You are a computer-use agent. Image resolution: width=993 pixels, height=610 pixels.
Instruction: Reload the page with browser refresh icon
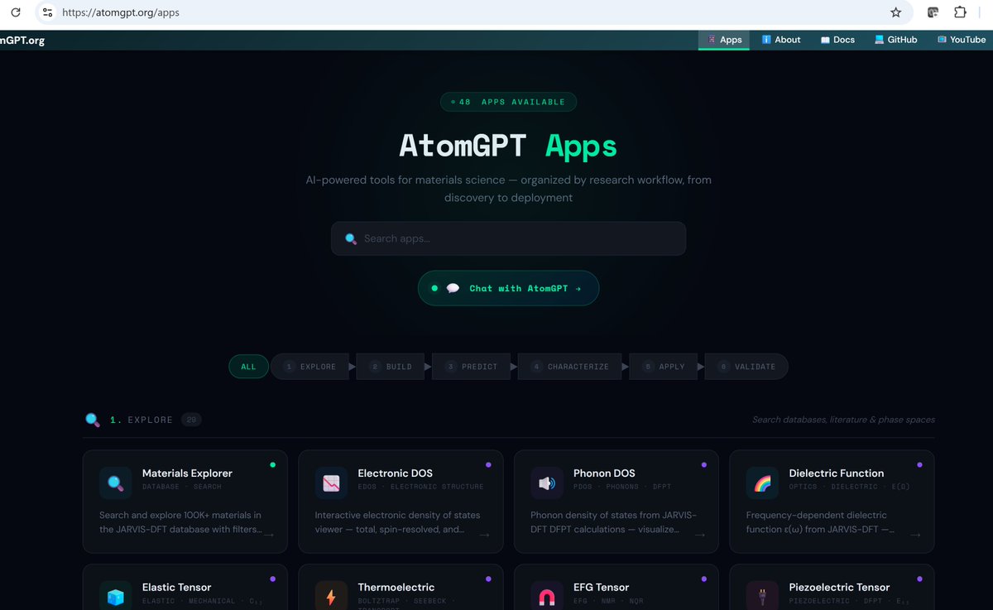(15, 12)
